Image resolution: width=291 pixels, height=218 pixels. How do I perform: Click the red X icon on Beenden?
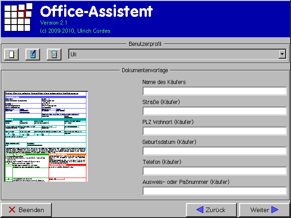12,210
